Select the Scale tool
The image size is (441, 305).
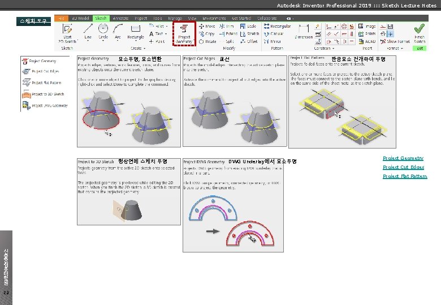click(248, 26)
